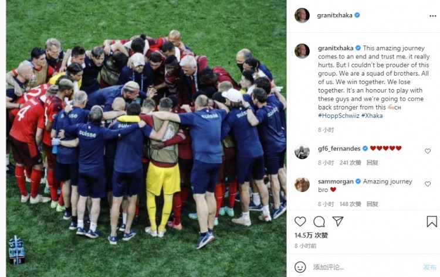The width and height of the screenshot is (440, 277).
Task: Open #Xhaka hashtag link
Action: 372,115
